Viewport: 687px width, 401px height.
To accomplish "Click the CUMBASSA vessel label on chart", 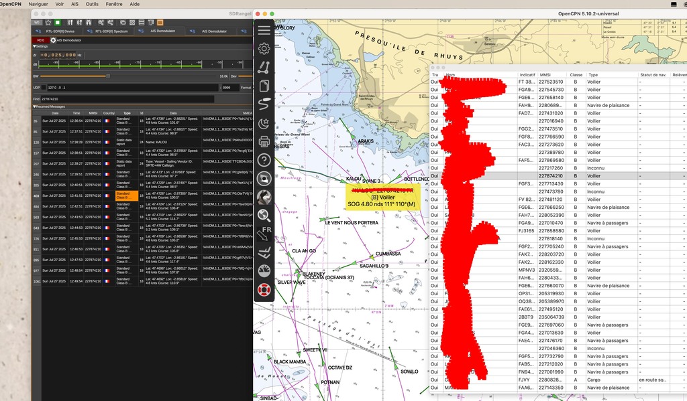I will (388, 254).
